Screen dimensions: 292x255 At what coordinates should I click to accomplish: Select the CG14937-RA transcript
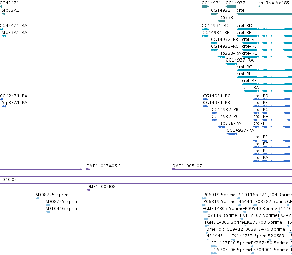click(231, 64)
